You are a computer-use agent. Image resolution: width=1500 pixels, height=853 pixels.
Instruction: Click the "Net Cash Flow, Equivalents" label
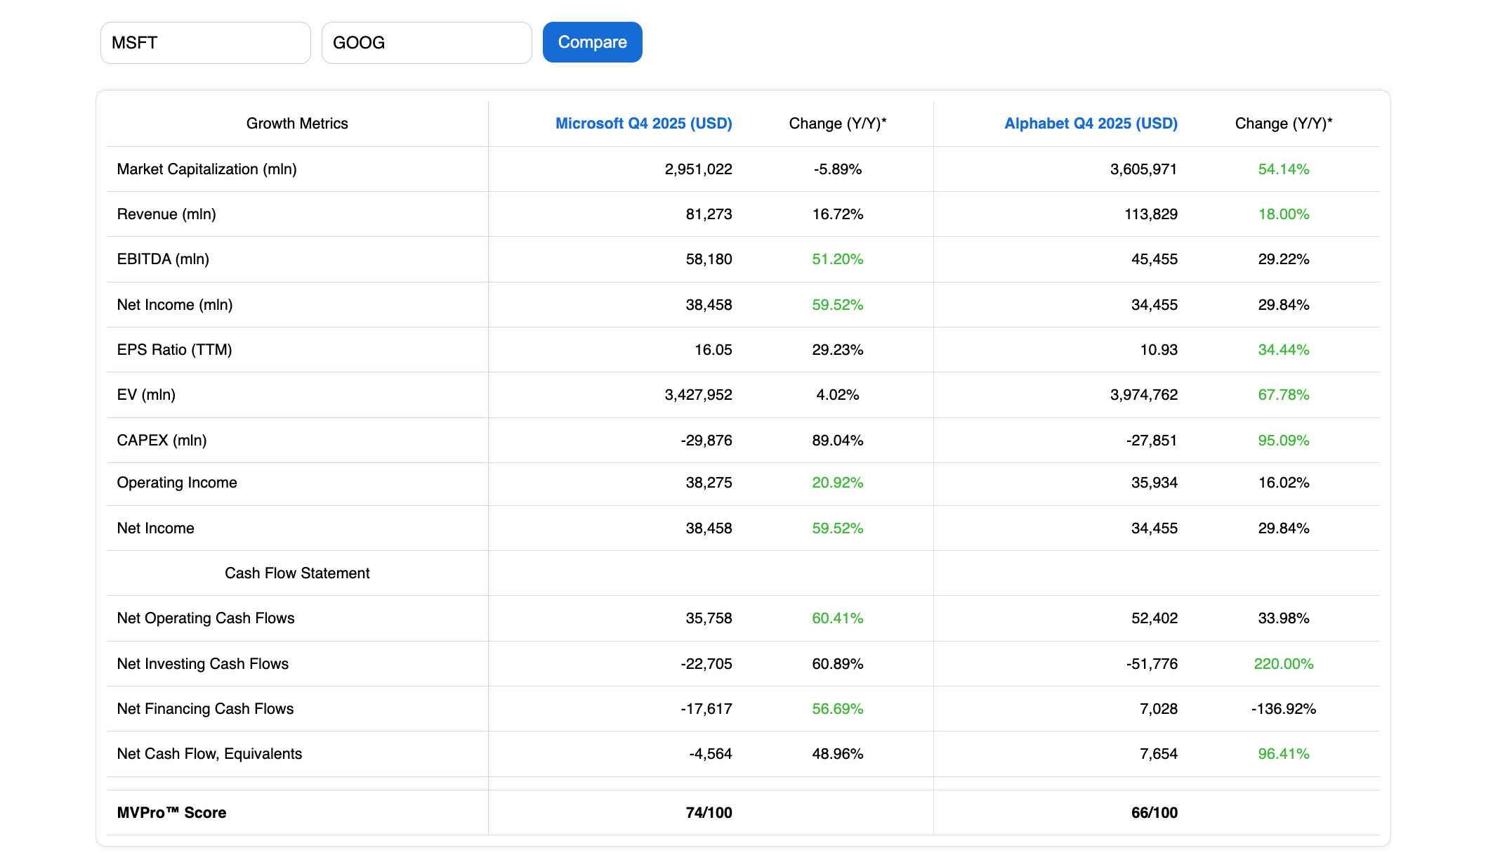tap(209, 754)
